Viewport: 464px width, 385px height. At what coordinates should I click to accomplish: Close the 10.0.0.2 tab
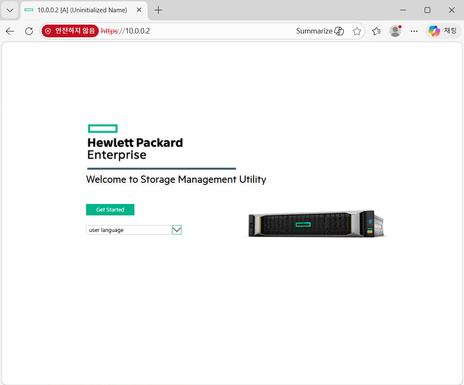click(x=139, y=10)
